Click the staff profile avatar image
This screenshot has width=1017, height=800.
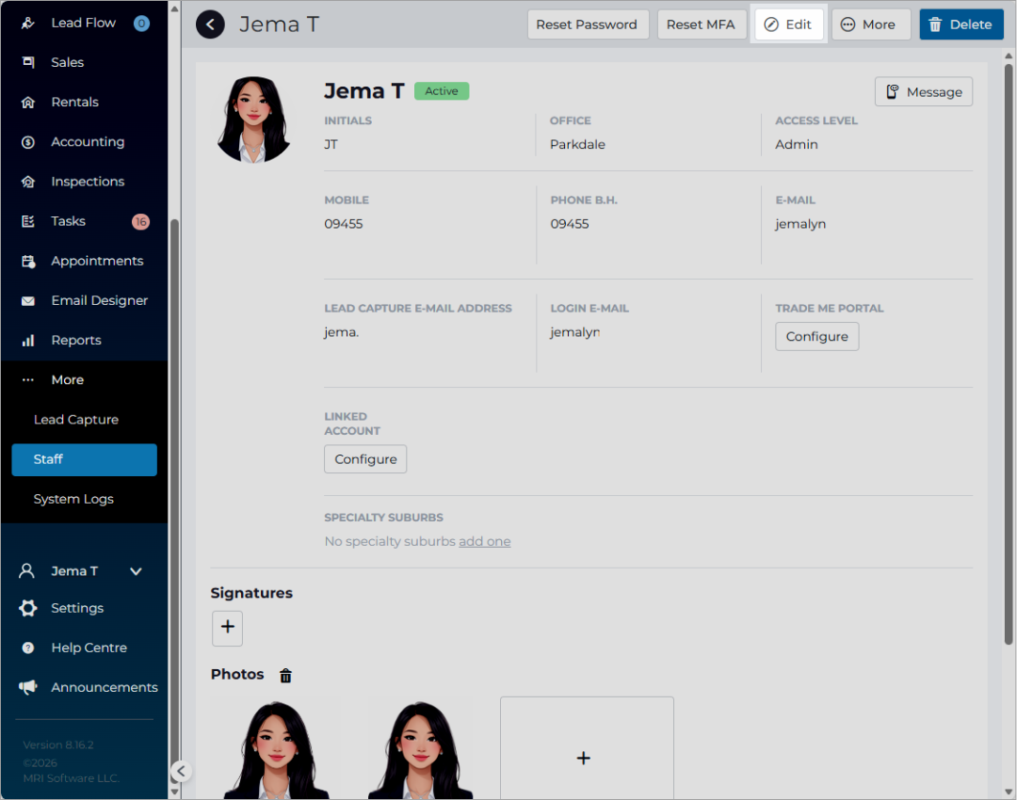[253, 120]
